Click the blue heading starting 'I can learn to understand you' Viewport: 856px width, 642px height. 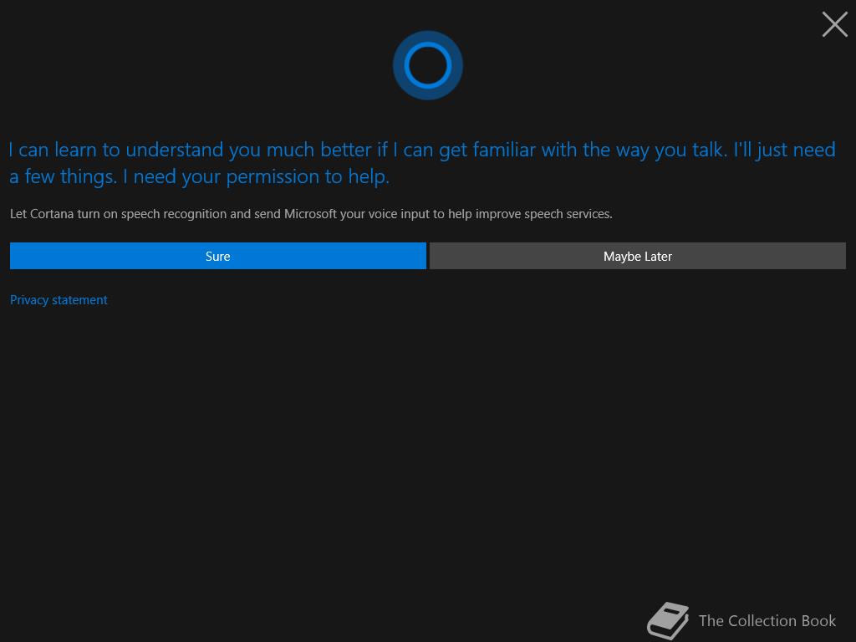tap(422, 163)
